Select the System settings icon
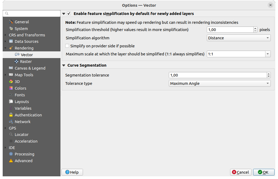 (21, 28)
